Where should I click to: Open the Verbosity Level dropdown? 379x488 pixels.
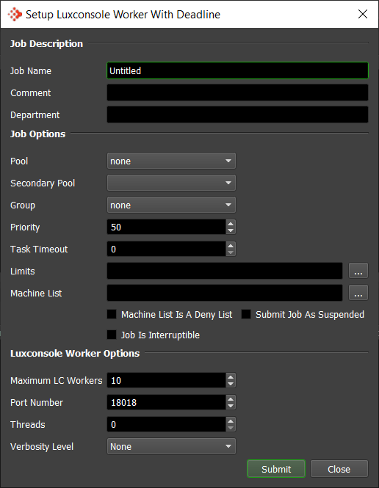[171, 447]
